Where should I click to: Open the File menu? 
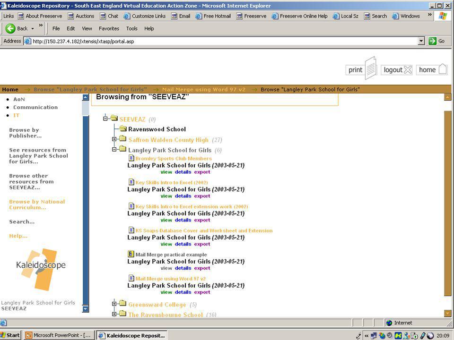56,28
